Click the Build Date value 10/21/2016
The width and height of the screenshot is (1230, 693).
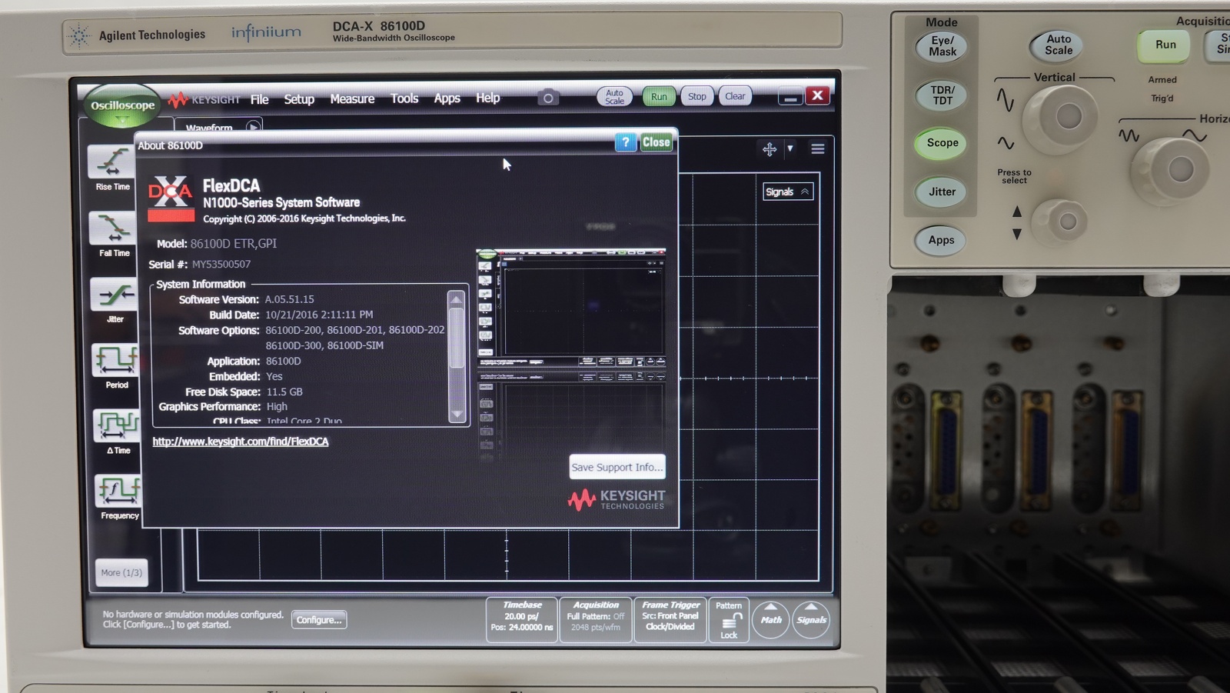[x=319, y=315]
